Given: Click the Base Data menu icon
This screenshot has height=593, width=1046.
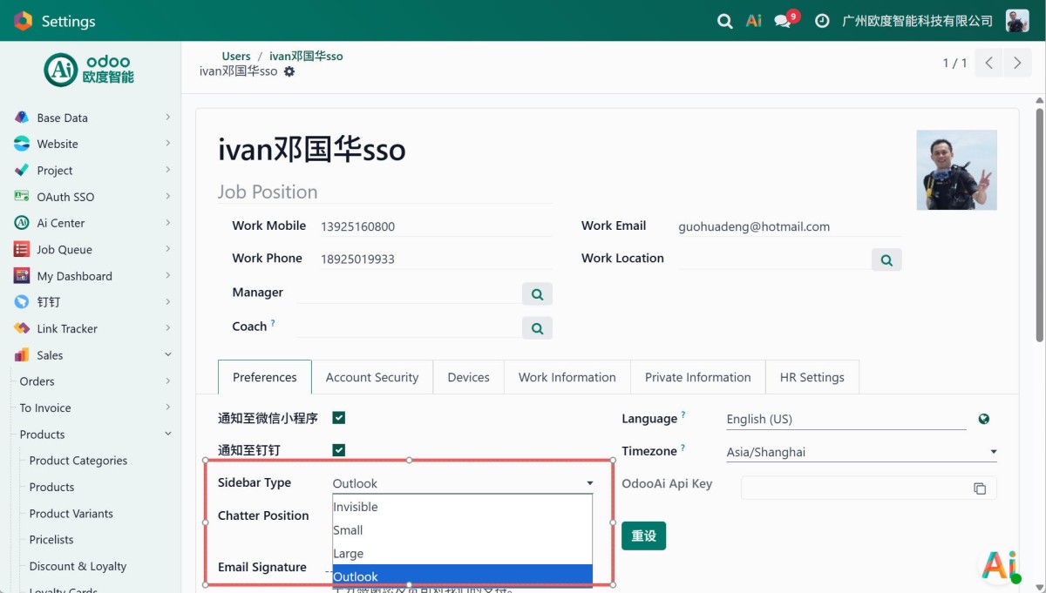Looking at the screenshot, I should click(x=22, y=118).
